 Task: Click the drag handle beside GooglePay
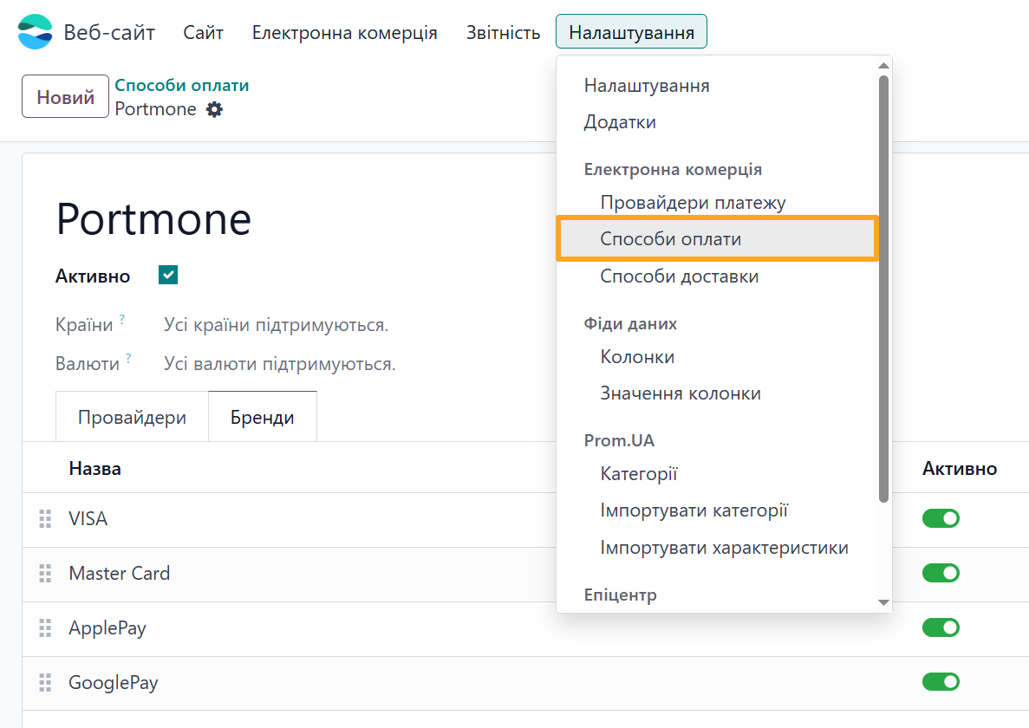point(44,682)
